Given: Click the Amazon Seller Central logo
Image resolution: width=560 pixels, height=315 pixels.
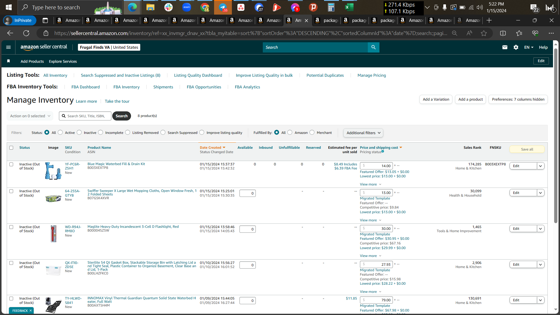Looking at the screenshot, I should click(x=44, y=47).
